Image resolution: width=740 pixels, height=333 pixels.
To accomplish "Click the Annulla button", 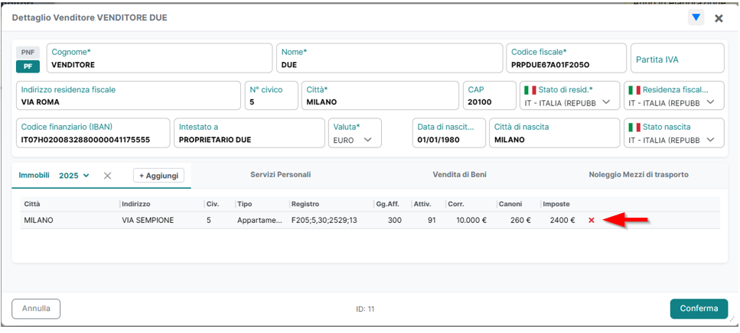I will click(36, 309).
